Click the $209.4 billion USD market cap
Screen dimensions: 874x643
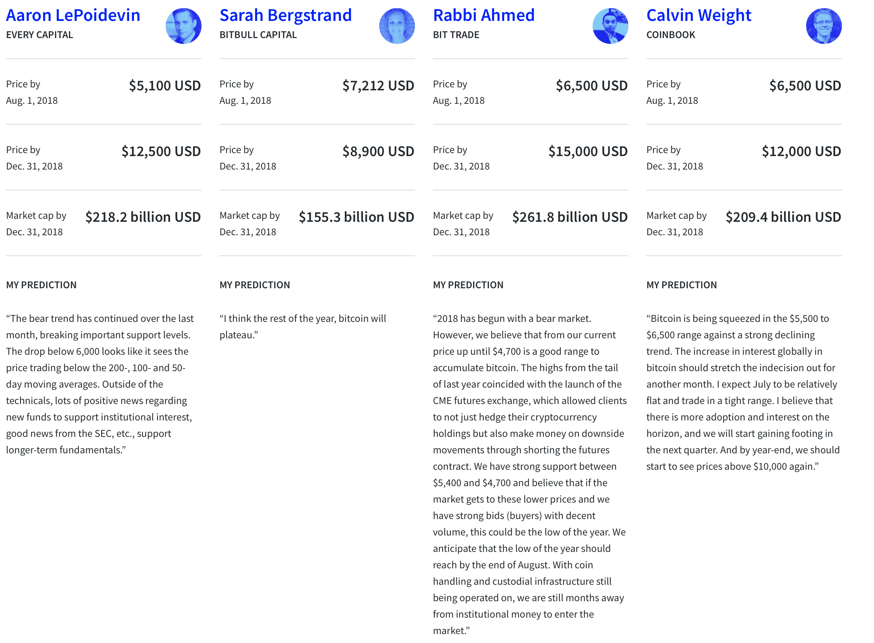[x=783, y=217]
